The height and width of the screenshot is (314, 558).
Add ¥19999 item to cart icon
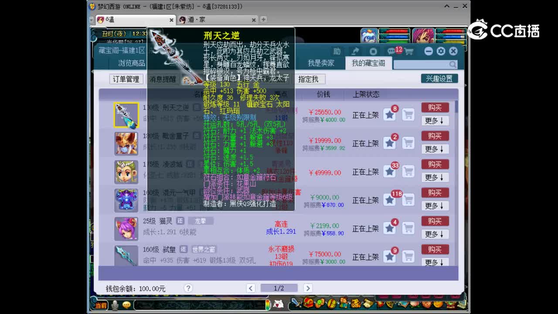[x=408, y=143]
